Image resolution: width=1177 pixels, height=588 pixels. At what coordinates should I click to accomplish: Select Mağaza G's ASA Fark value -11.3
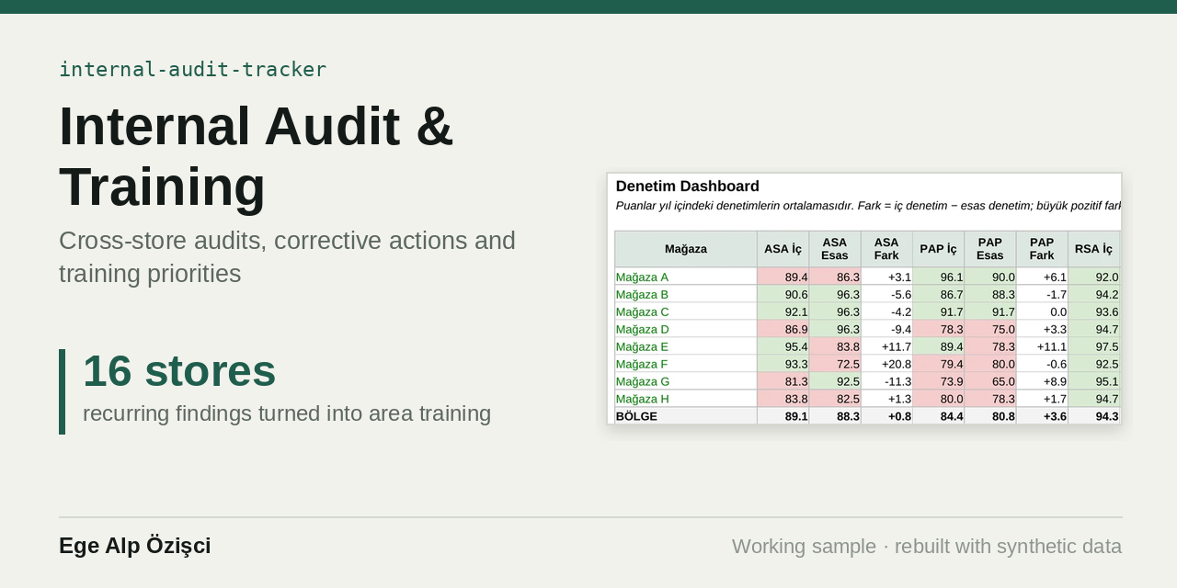[x=886, y=382]
